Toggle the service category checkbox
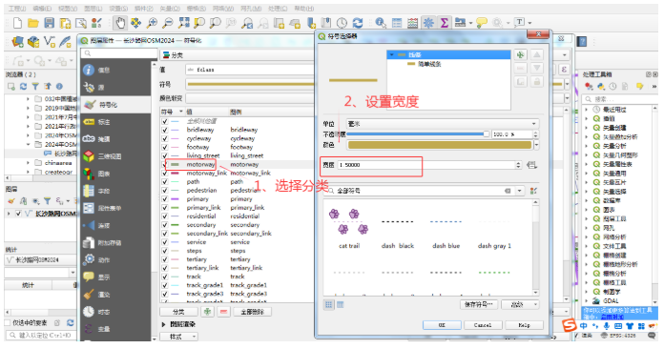Image resolution: width=664 pixels, height=349 pixels. (165, 242)
